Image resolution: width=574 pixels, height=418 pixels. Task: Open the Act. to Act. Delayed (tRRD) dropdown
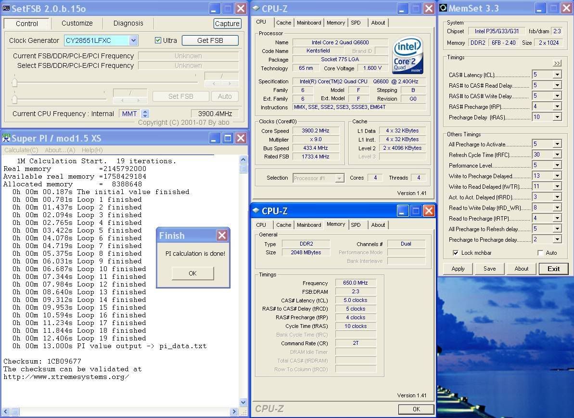(557, 197)
